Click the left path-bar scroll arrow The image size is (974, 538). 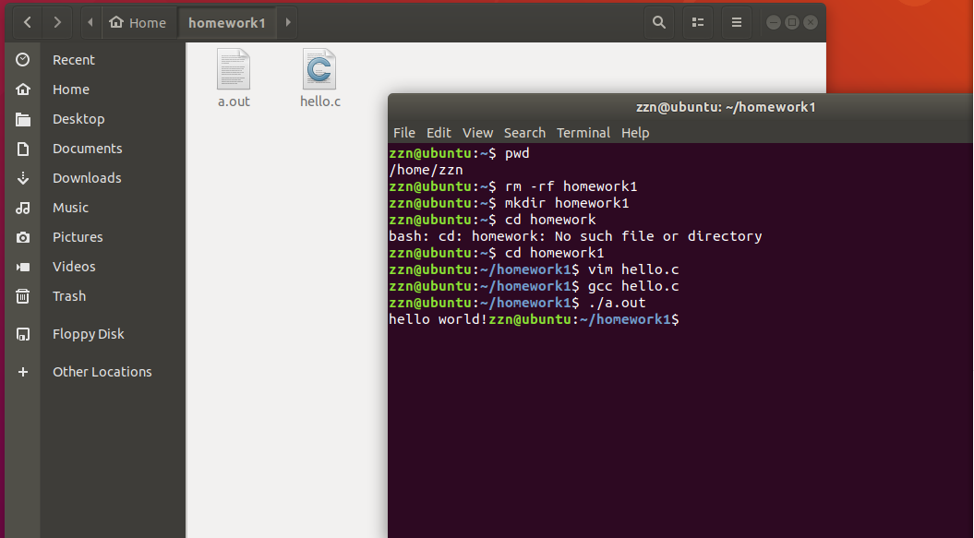coord(90,22)
